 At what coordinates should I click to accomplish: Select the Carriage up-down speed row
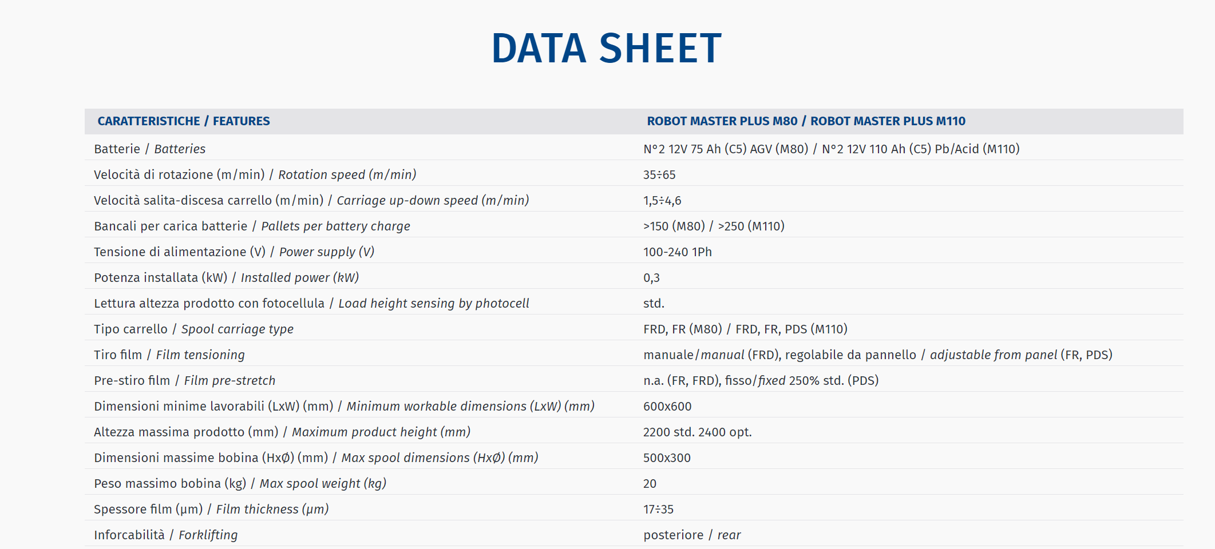tap(634, 200)
